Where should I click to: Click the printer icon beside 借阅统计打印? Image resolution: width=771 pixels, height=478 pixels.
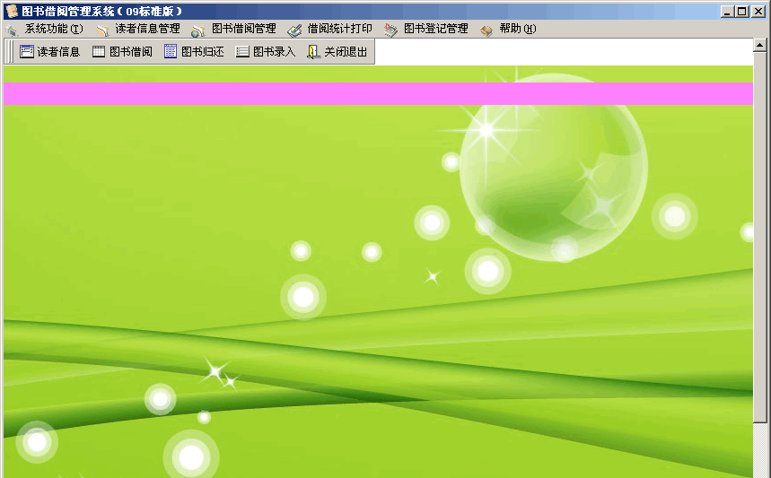point(294,31)
